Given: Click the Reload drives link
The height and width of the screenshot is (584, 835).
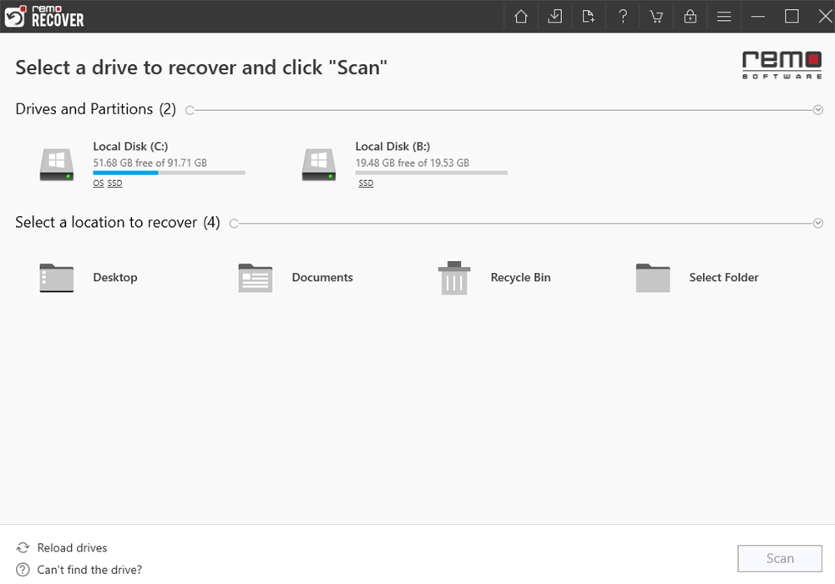Looking at the screenshot, I should [x=72, y=548].
